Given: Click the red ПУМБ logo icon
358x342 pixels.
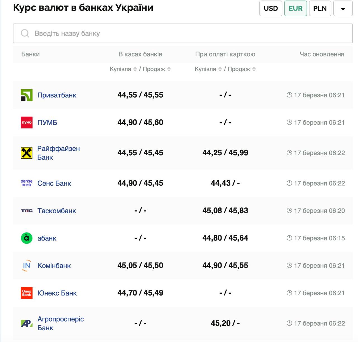Looking at the screenshot, I should tap(27, 123).
